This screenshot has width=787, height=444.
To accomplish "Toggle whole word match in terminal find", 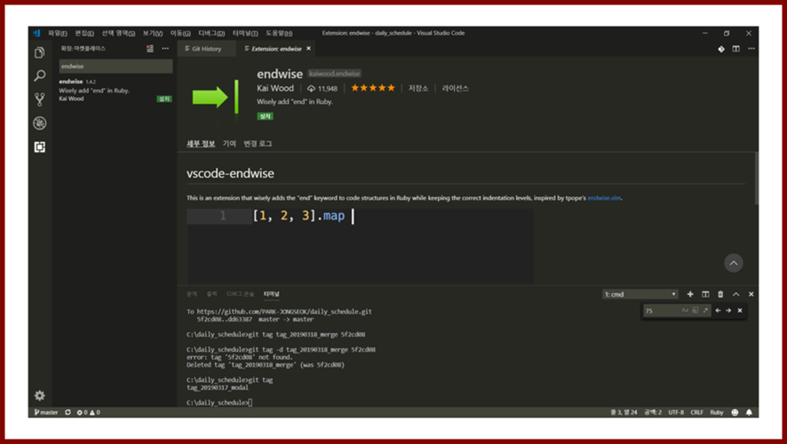I will coord(696,311).
